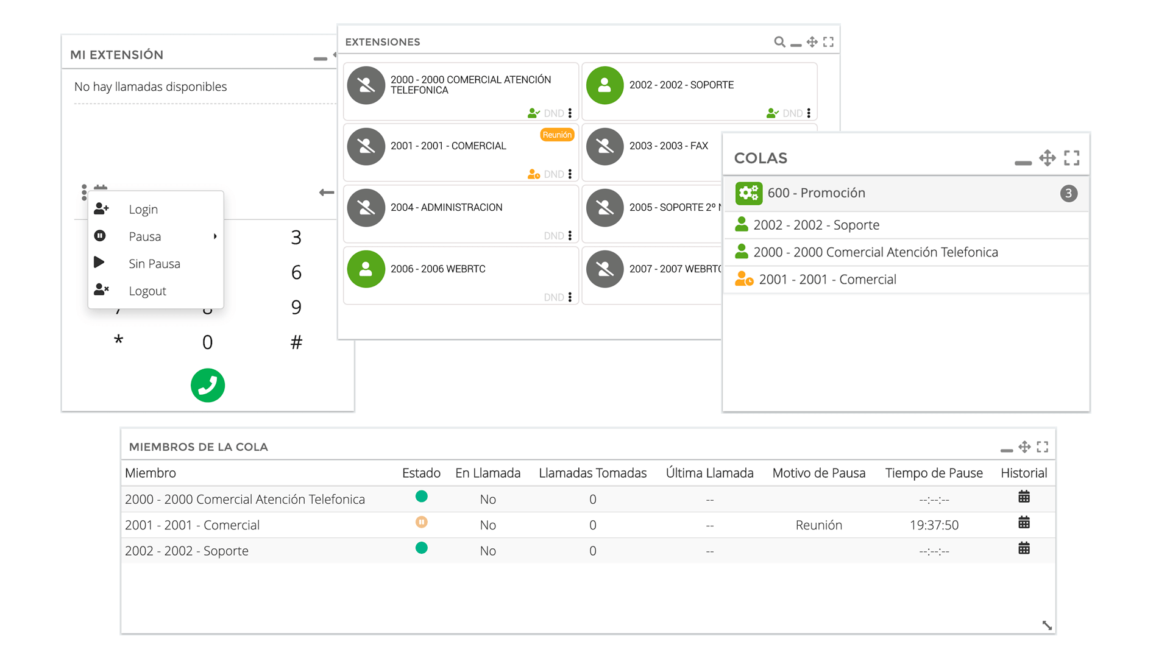The height and width of the screenshot is (658, 1170).
Task: Click the move icon in Extensiones header
Action: 812,42
